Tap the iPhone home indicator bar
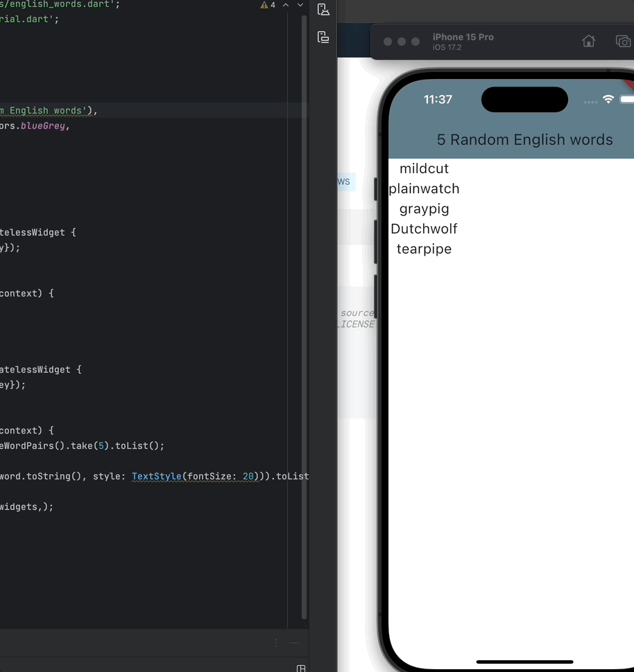The height and width of the screenshot is (672, 634). pos(524,662)
